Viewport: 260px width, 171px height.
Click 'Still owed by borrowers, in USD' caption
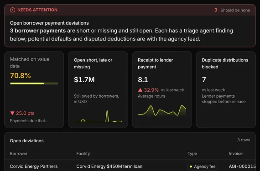(97, 99)
